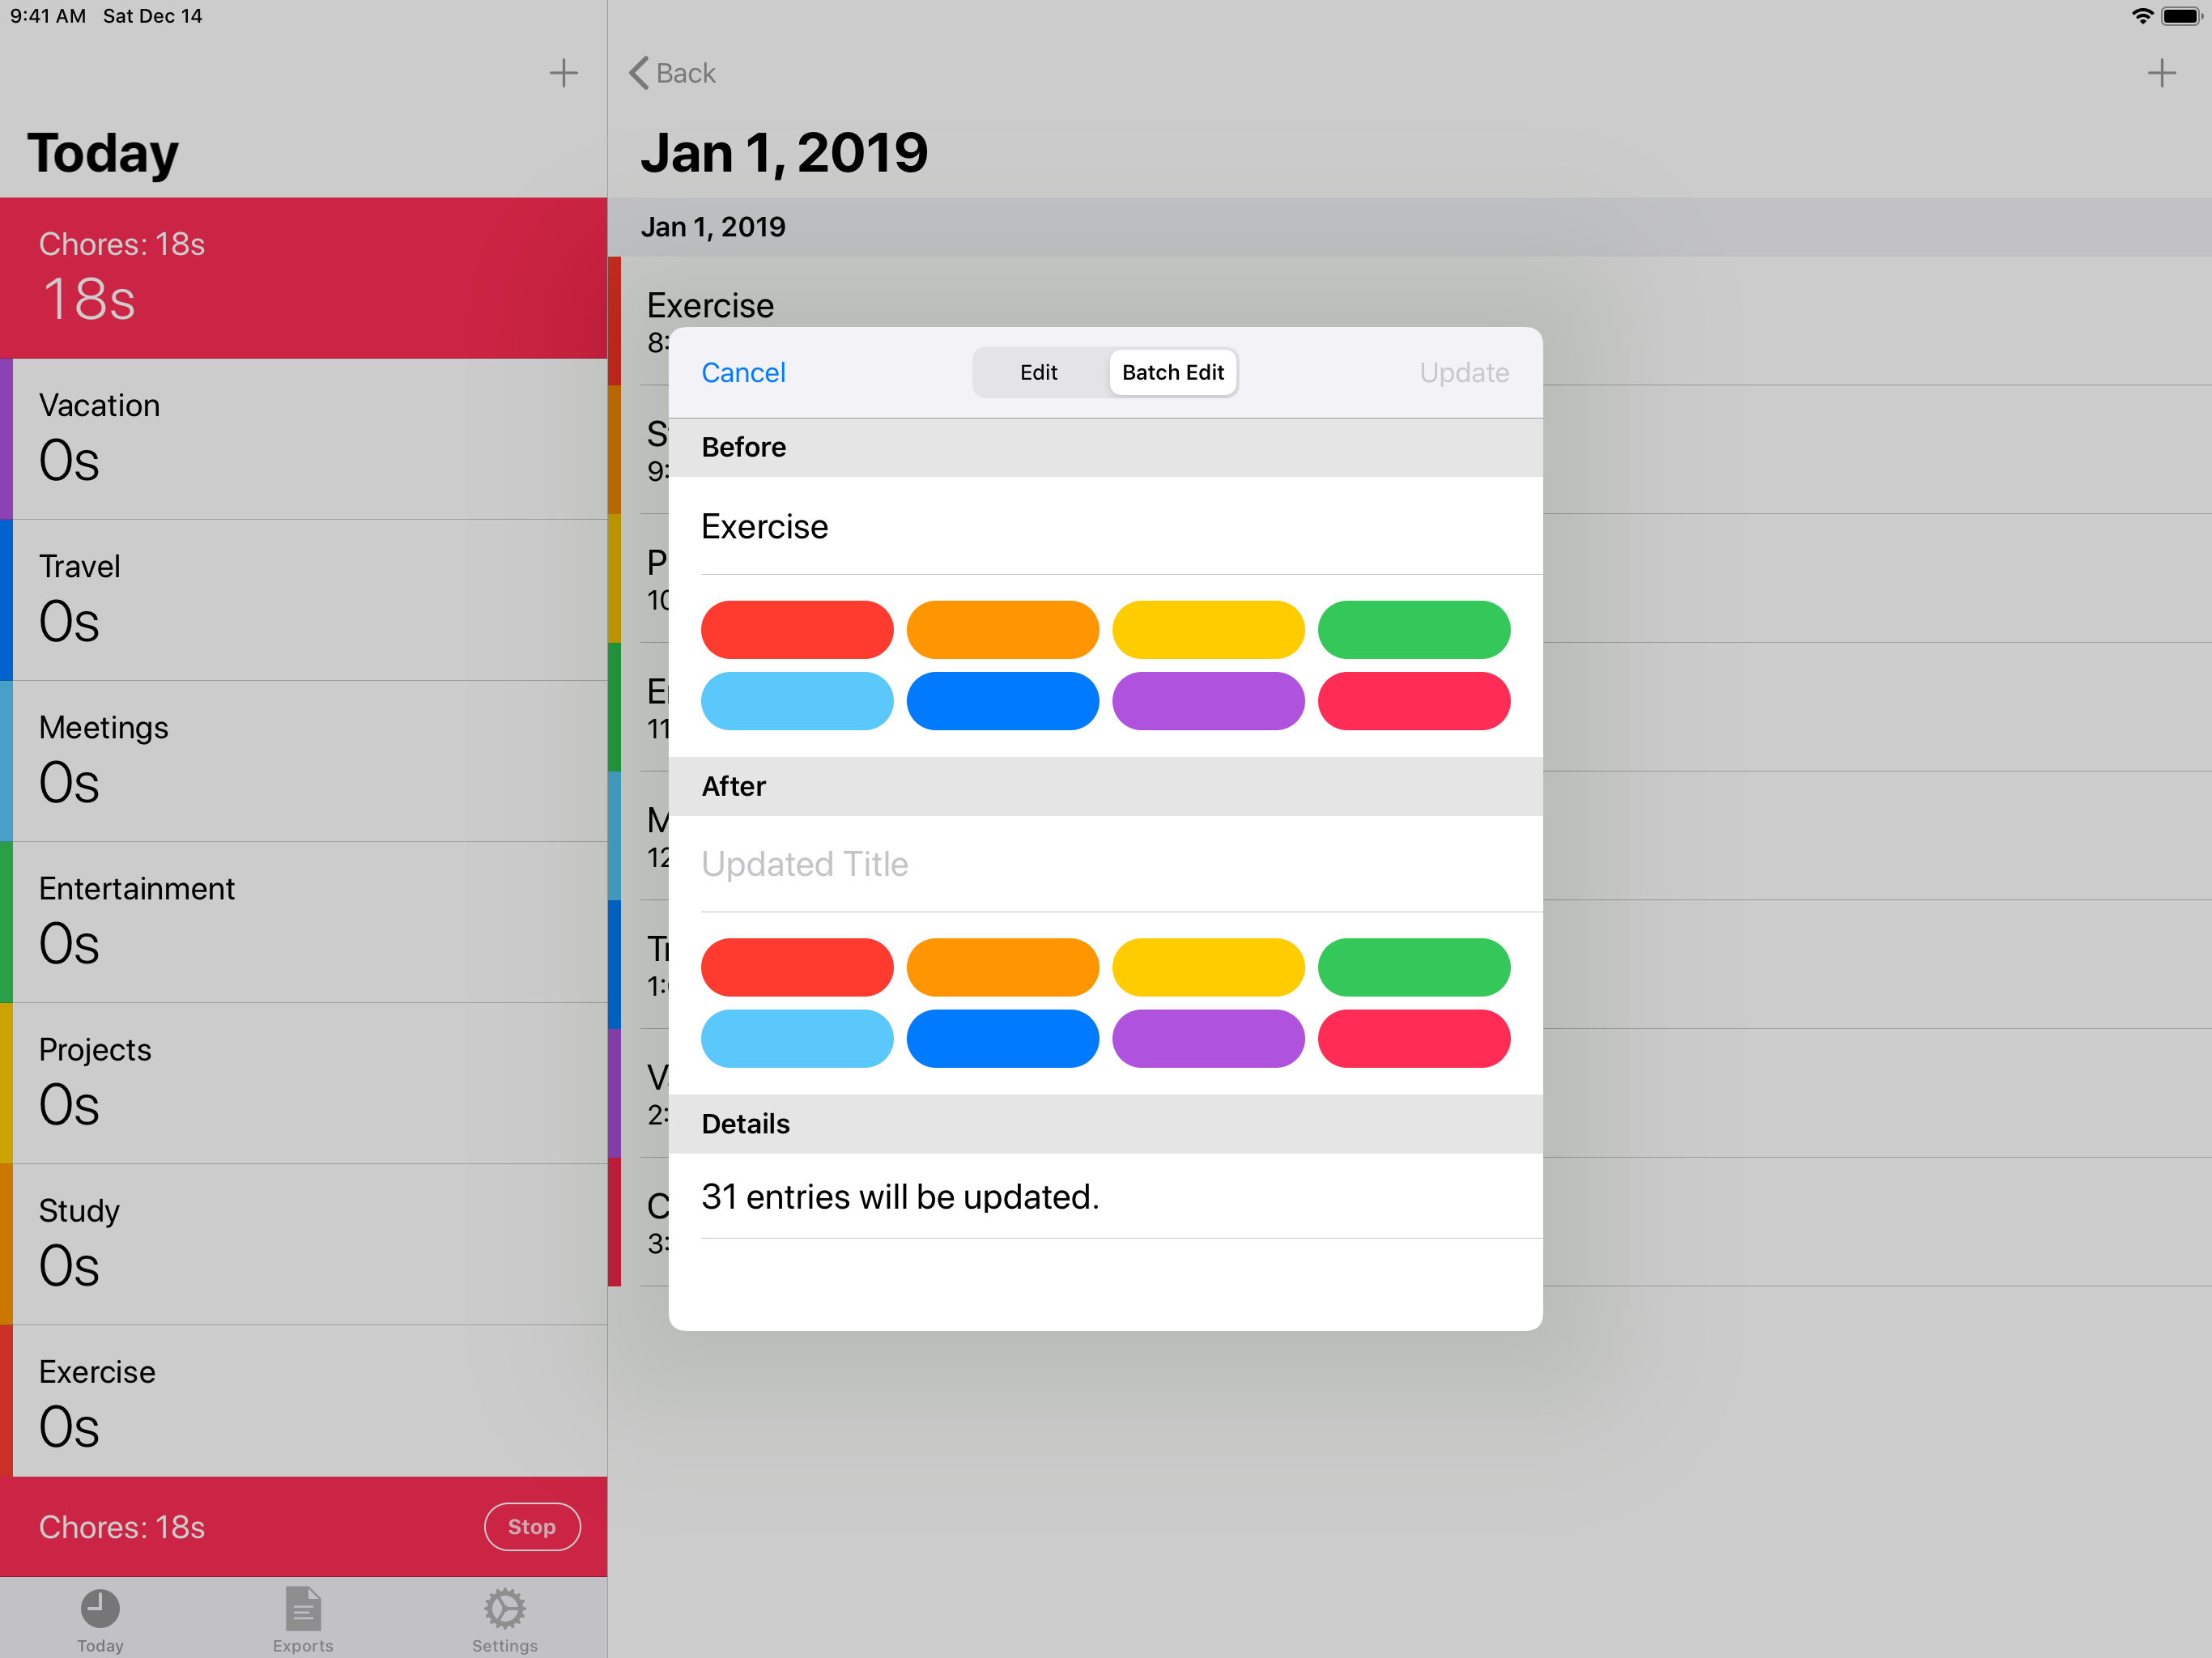Image resolution: width=2212 pixels, height=1658 pixels.
Task: Tap the Wi-Fi status icon
Action: coord(2142,16)
